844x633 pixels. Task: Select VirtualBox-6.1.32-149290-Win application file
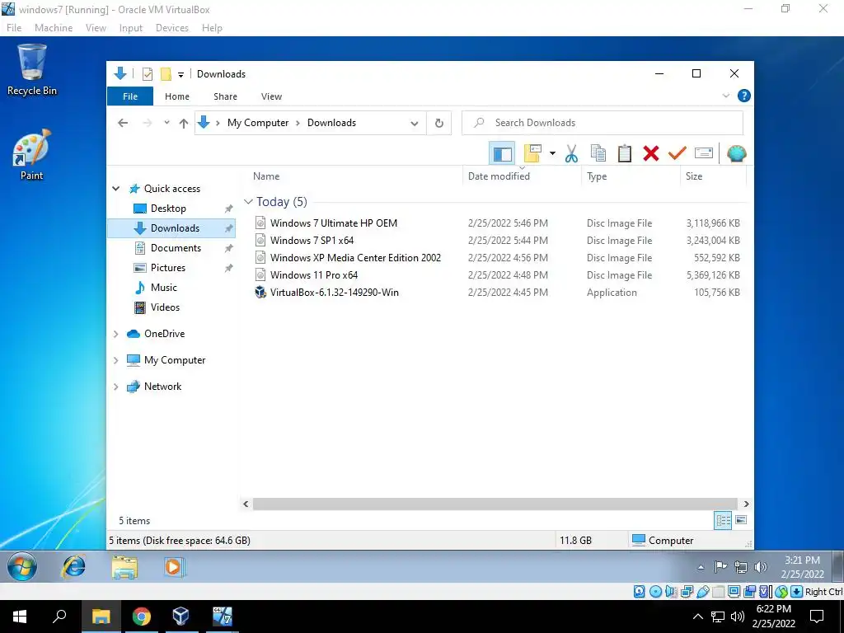(335, 293)
